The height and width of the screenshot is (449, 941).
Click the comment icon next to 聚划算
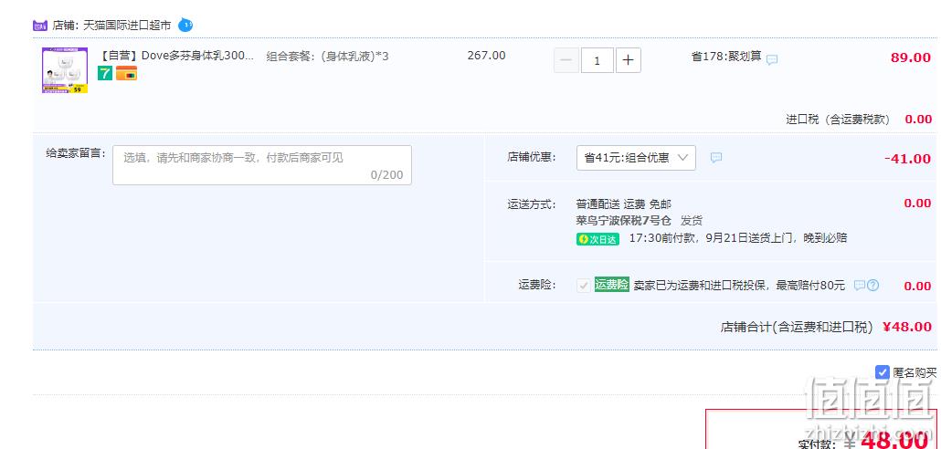point(772,59)
